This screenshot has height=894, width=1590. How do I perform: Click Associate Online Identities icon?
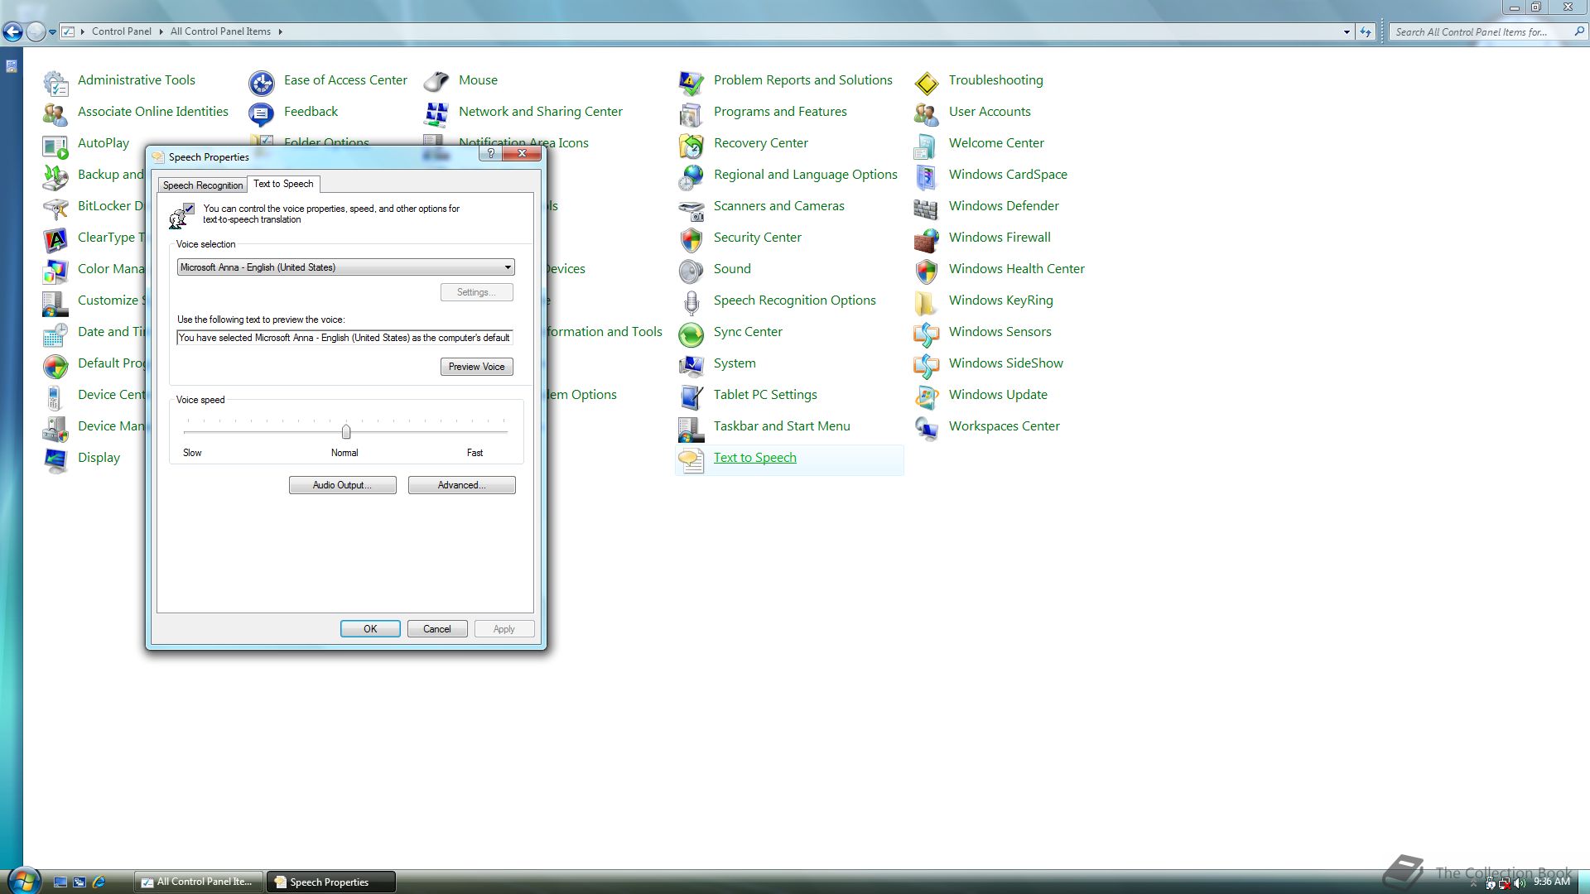[55, 113]
